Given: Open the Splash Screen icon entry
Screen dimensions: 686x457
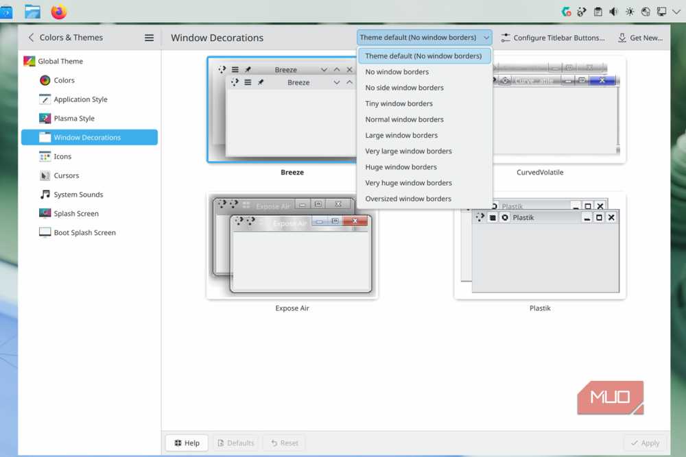Looking at the screenshot, I should (45, 214).
